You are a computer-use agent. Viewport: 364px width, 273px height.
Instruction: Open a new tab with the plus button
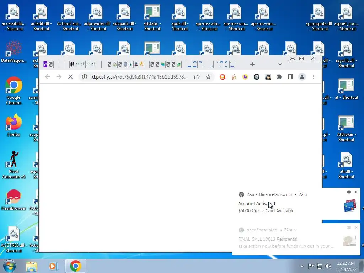252,64
